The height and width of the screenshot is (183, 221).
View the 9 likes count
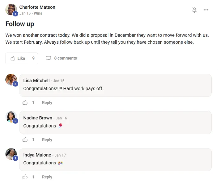click(33, 58)
